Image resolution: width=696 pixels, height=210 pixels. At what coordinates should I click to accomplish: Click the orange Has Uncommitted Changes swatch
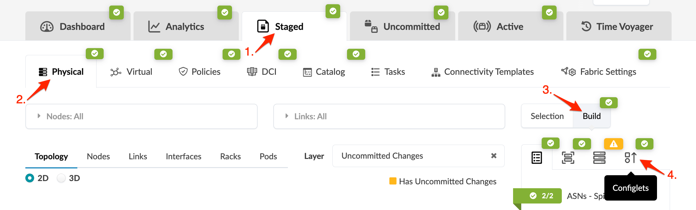(x=393, y=181)
